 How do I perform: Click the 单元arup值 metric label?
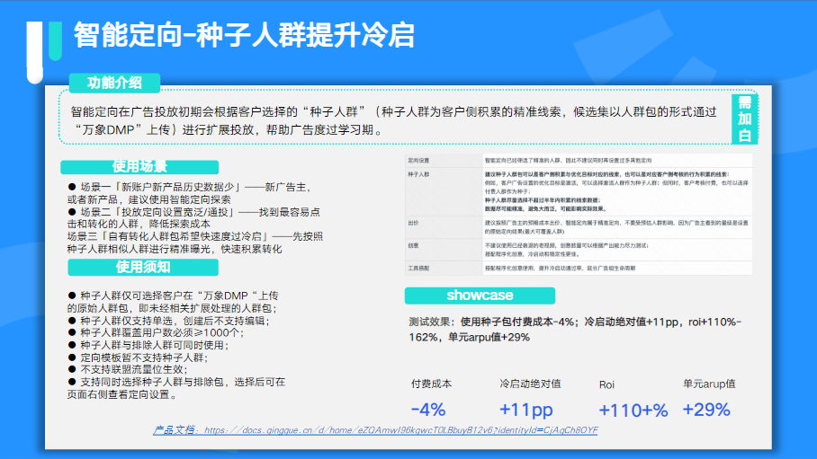tap(709, 384)
